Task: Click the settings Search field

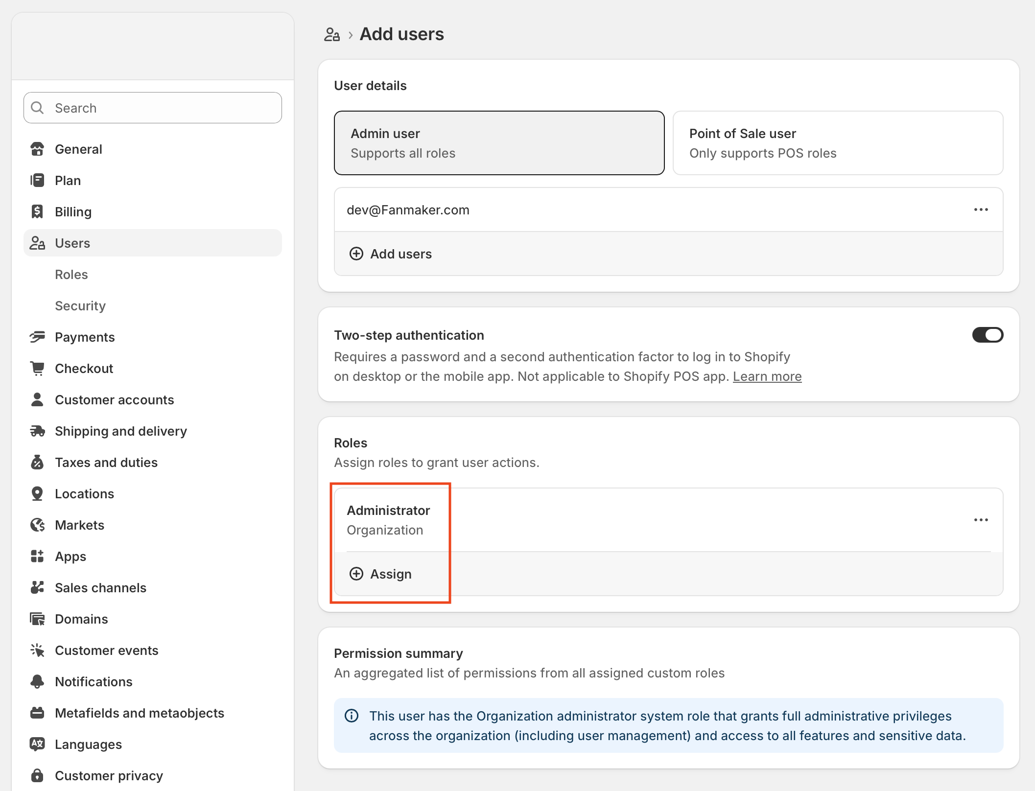Action: pos(153,108)
